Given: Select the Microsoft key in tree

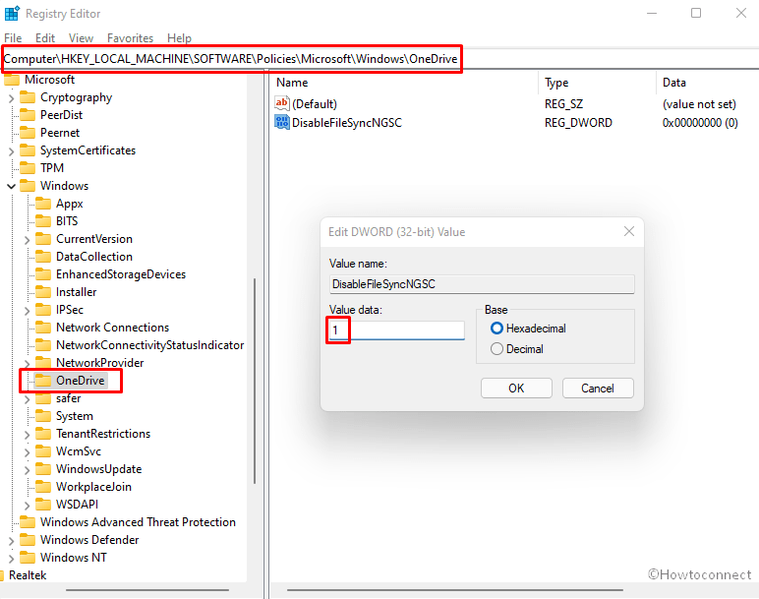Looking at the screenshot, I should pos(49,80).
